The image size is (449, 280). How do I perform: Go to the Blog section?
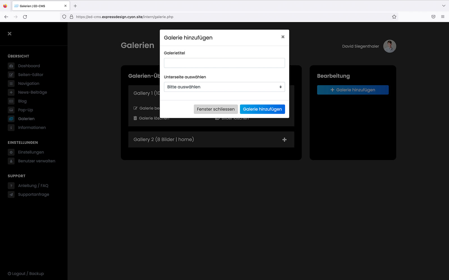(22, 101)
